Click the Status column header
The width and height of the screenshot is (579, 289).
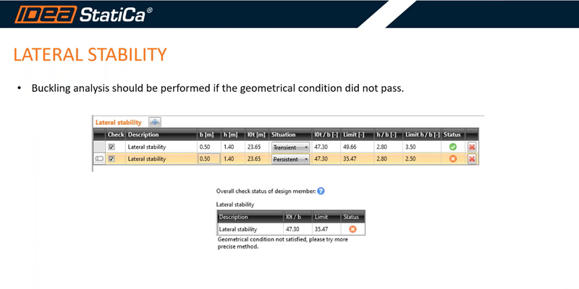click(453, 134)
